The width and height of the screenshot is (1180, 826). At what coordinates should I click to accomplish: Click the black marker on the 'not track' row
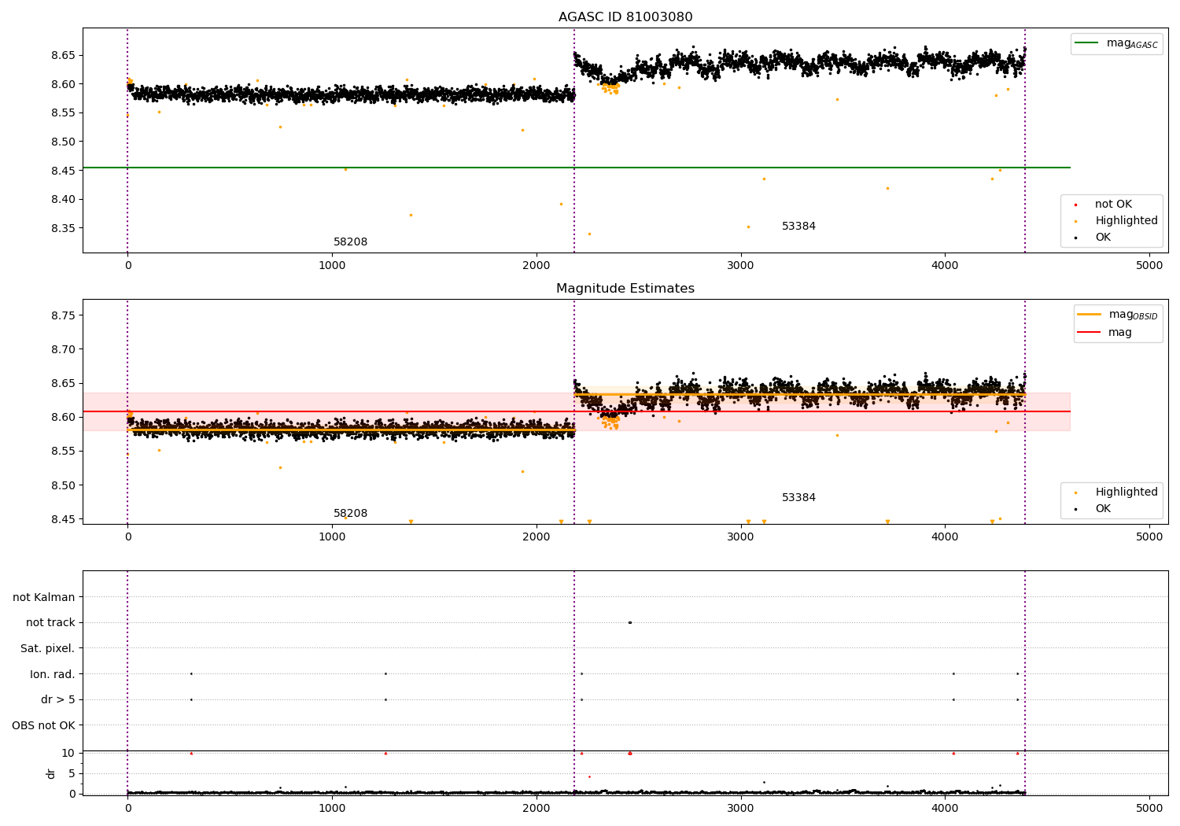tap(629, 622)
